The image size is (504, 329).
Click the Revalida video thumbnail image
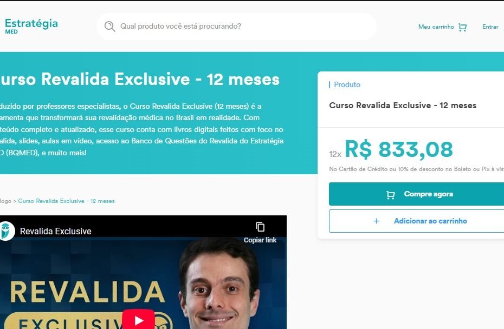pos(143,282)
